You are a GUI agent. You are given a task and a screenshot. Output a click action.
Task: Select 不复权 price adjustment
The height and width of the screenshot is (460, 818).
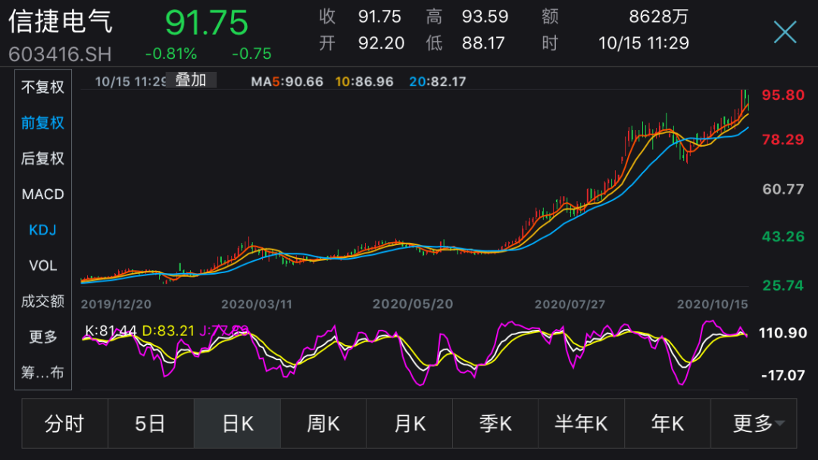(x=42, y=86)
